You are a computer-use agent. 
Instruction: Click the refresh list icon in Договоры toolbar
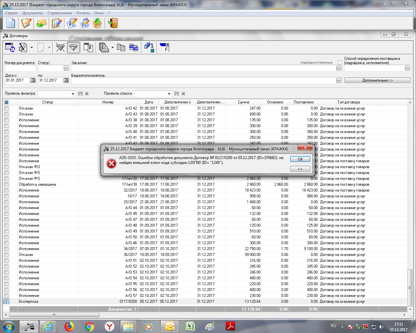[x=10, y=47]
